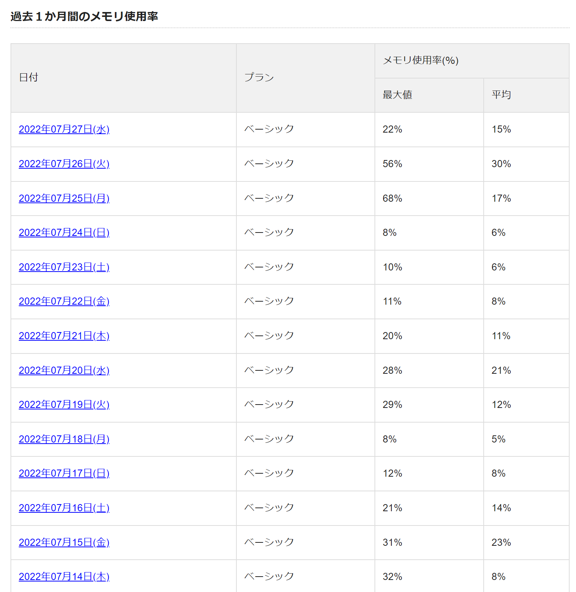This screenshot has width=576, height=592.
Task: Open the 2022年07月14日(木) date link
Action: tap(64, 577)
